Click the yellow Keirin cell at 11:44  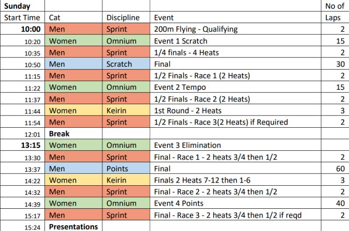coord(126,110)
